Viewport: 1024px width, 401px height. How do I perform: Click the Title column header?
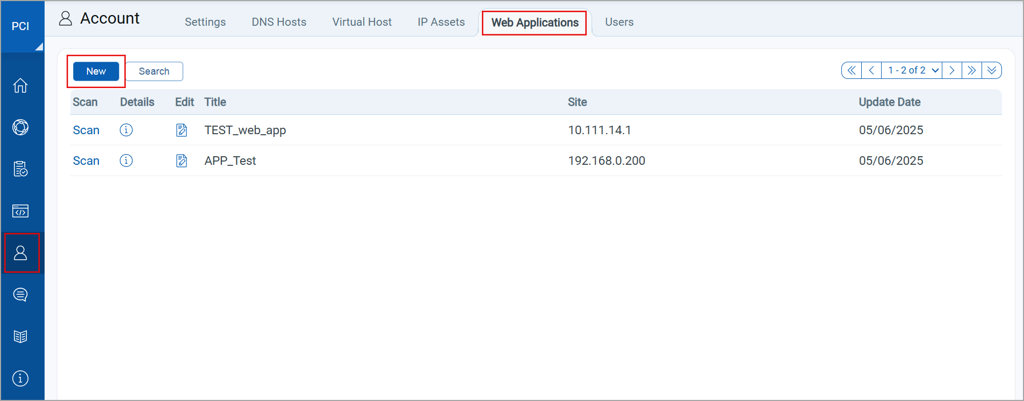coord(215,102)
